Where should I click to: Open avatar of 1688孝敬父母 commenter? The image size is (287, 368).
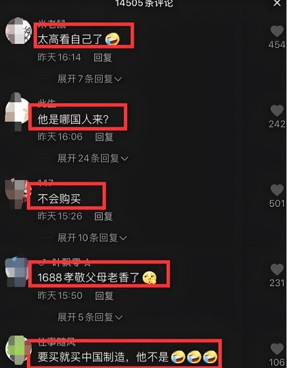click(16, 272)
